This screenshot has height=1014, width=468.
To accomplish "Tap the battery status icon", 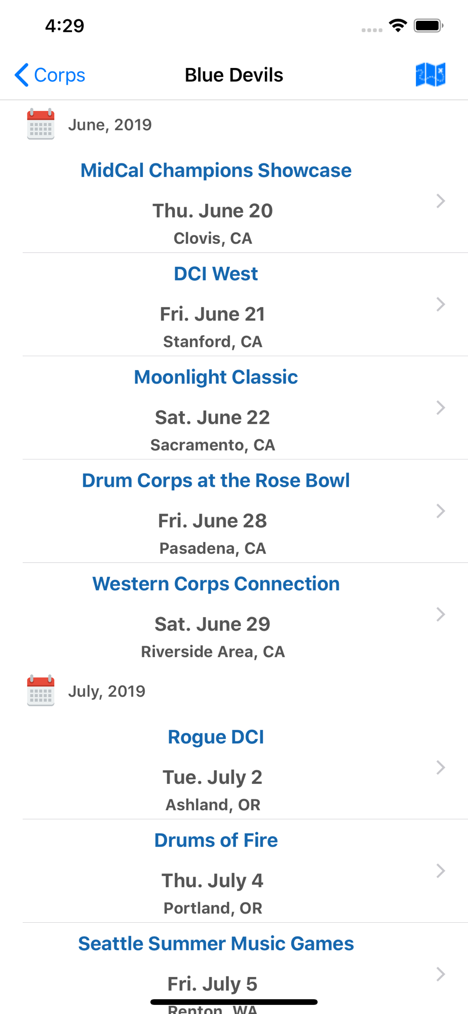I will [428, 25].
